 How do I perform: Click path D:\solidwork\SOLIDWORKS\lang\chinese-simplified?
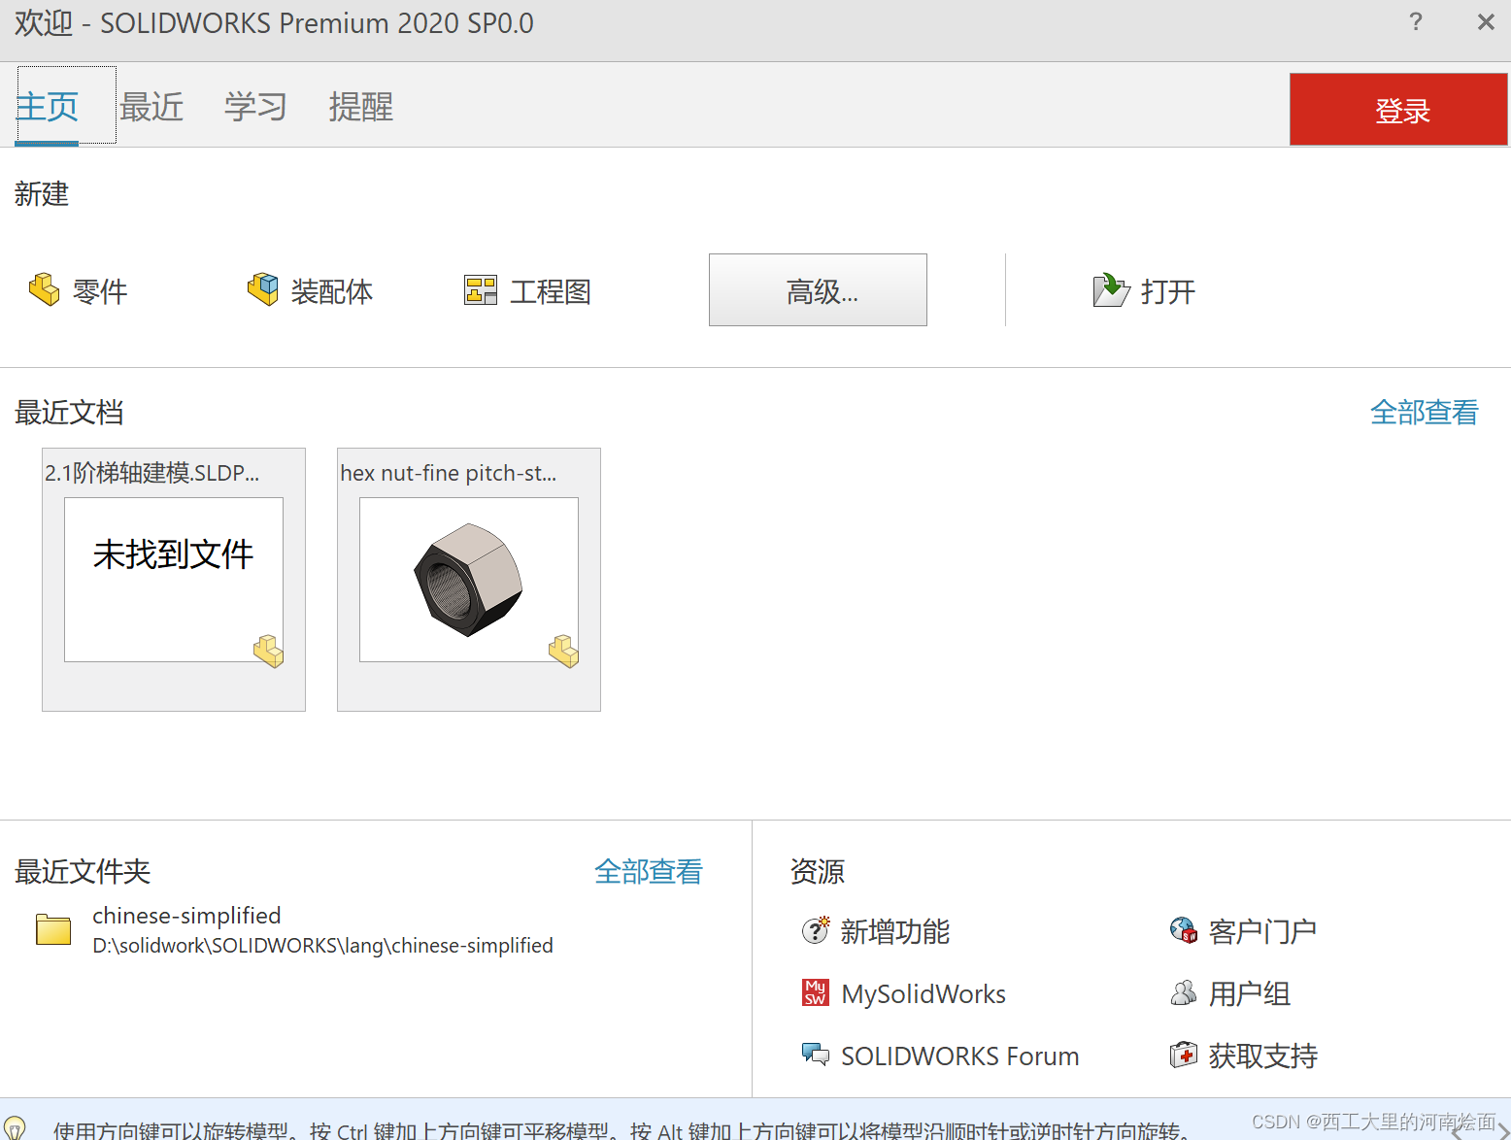pyautogui.click(x=322, y=946)
